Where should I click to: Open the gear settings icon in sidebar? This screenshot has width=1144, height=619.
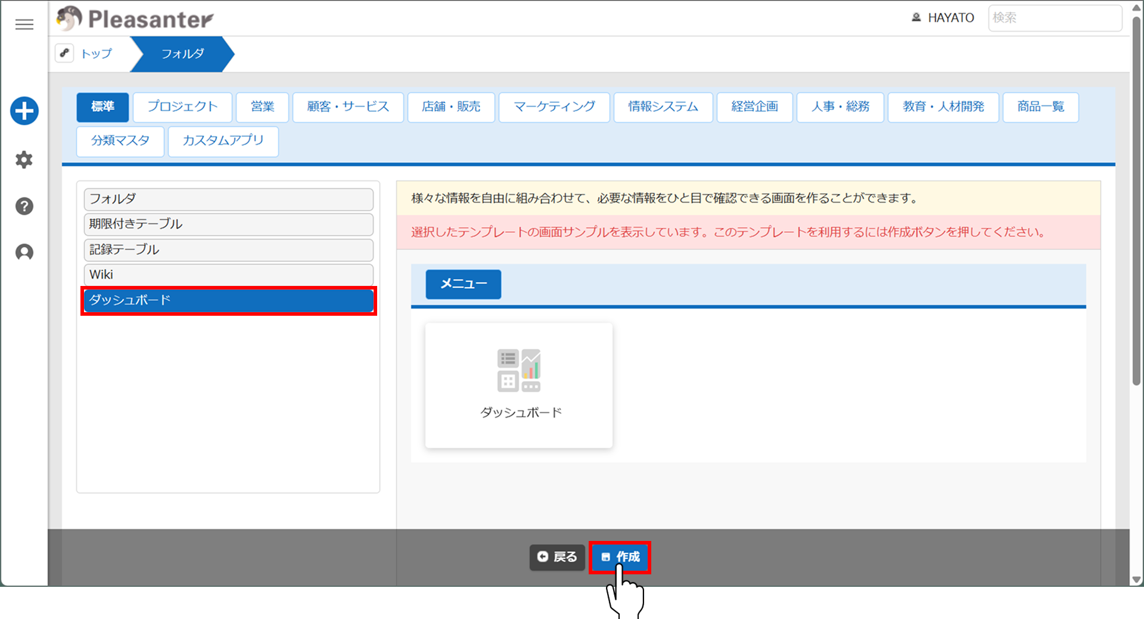[24, 160]
